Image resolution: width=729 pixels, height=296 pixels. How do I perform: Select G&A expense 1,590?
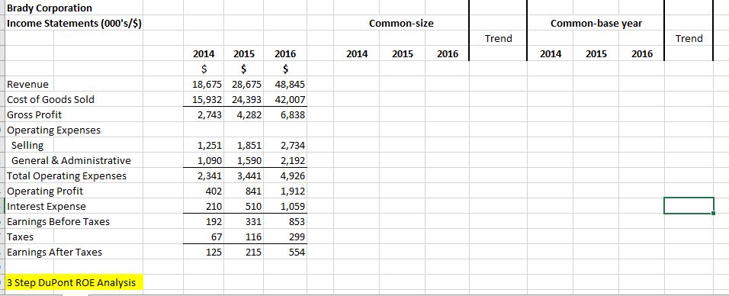click(x=249, y=160)
